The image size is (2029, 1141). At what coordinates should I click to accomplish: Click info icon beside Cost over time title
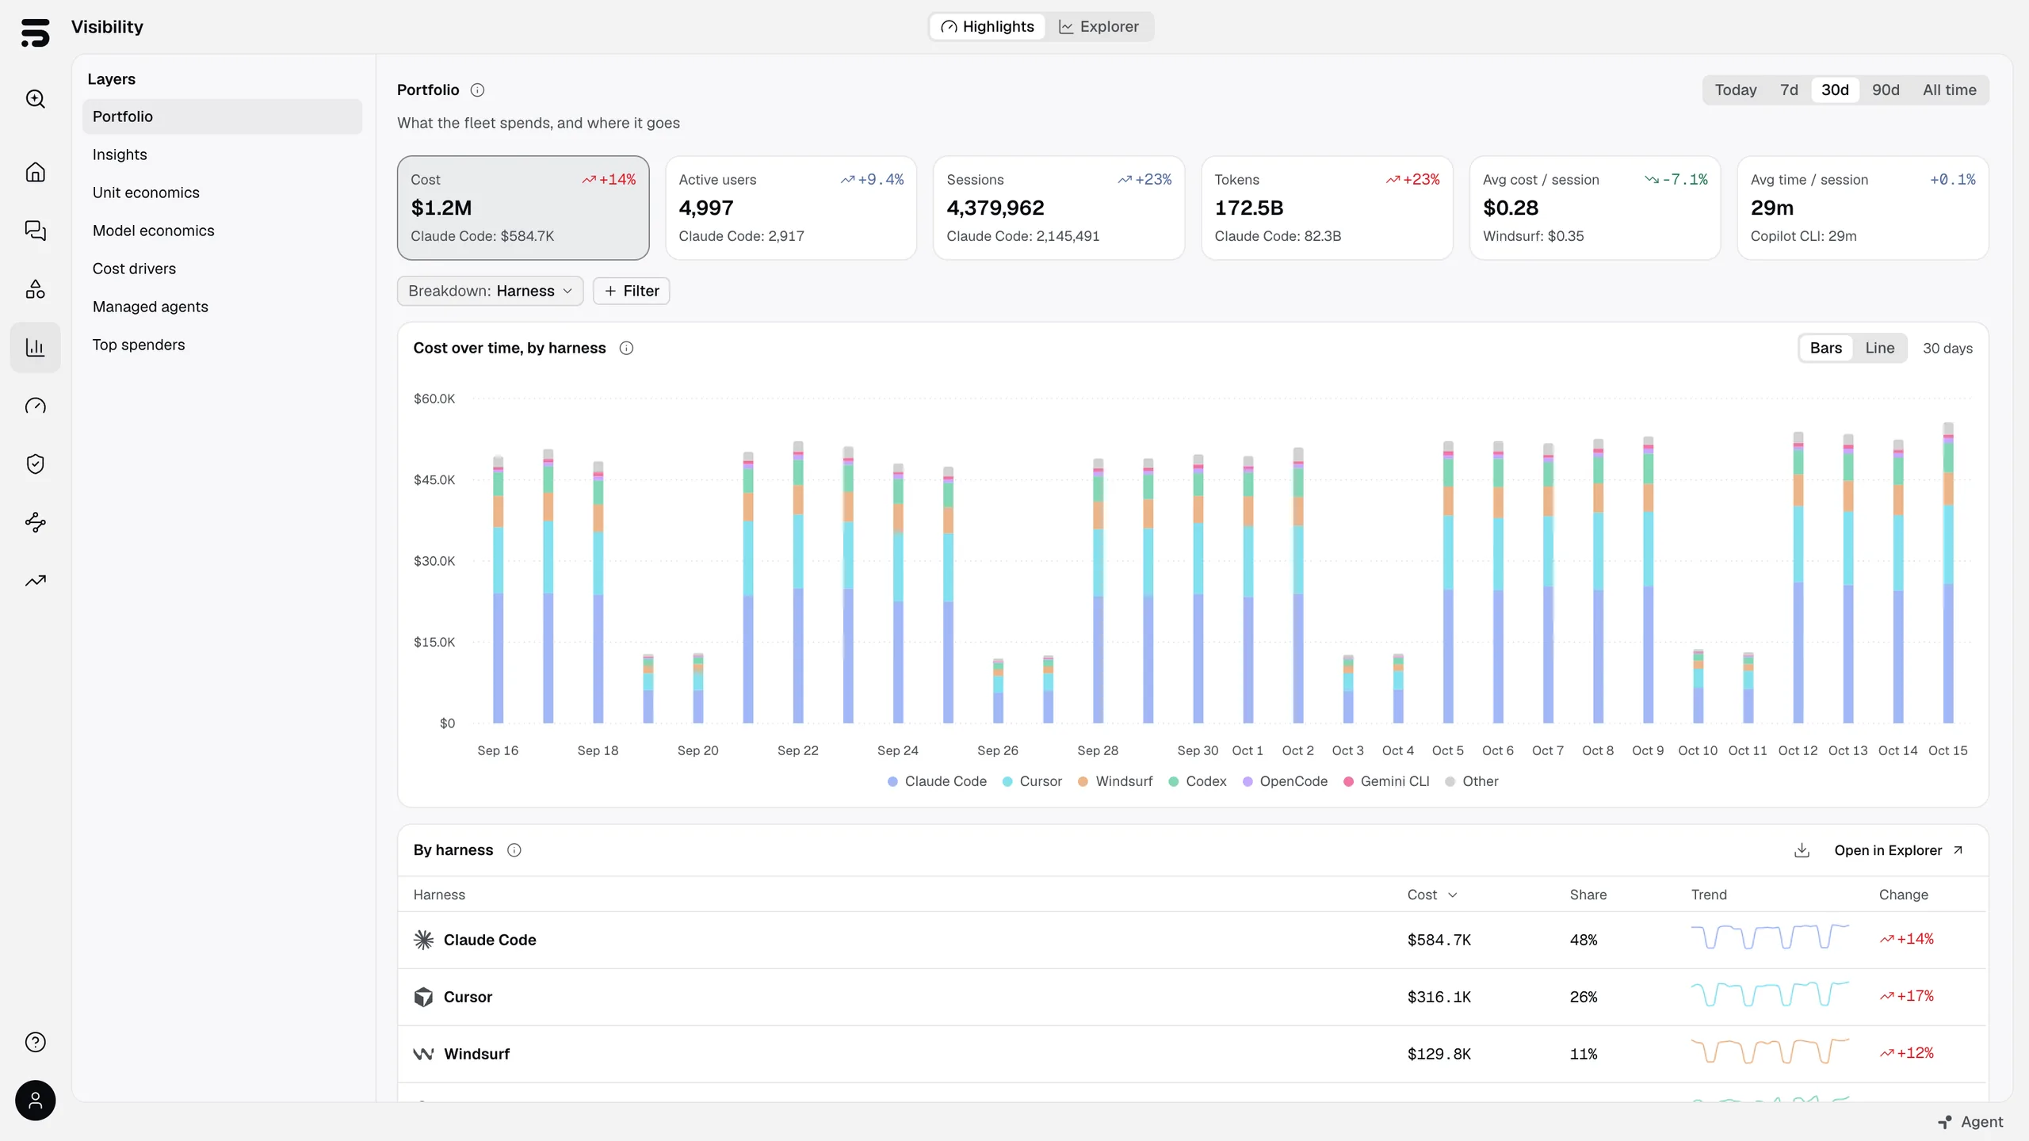[626, 348]
